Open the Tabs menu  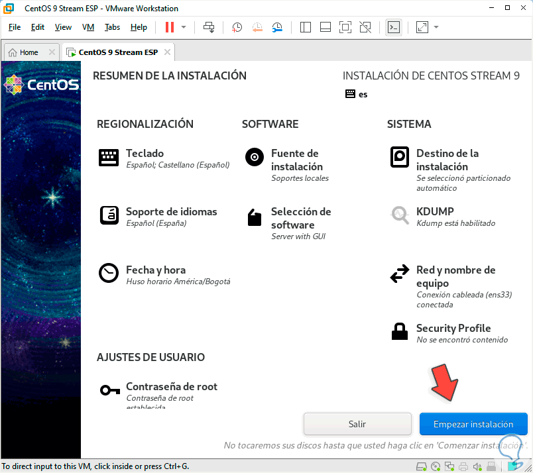[112, 27]
